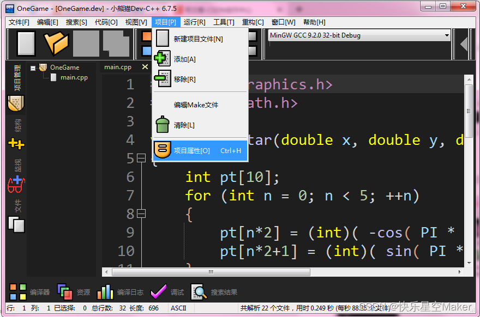The image size is (480, 317).
Task: Open the 帮助[H] menu
Action: 314,22
